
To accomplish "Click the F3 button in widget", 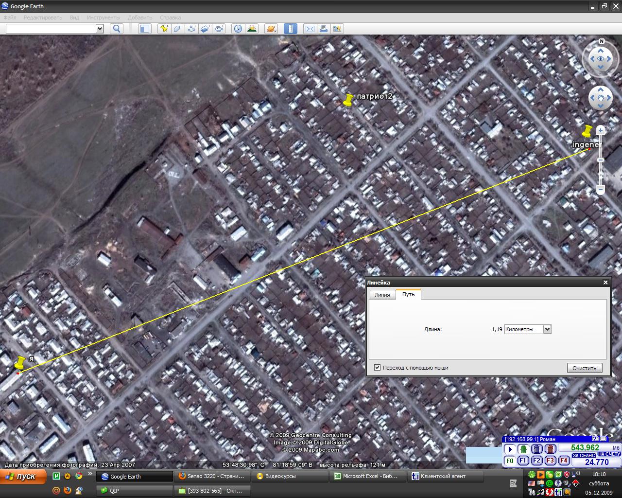I will point(551,461).
